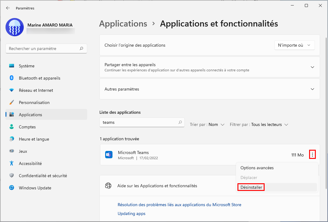Screen dimensions: 328x222
Task: Click the 111 Mo size value
Action: point(298,155)
